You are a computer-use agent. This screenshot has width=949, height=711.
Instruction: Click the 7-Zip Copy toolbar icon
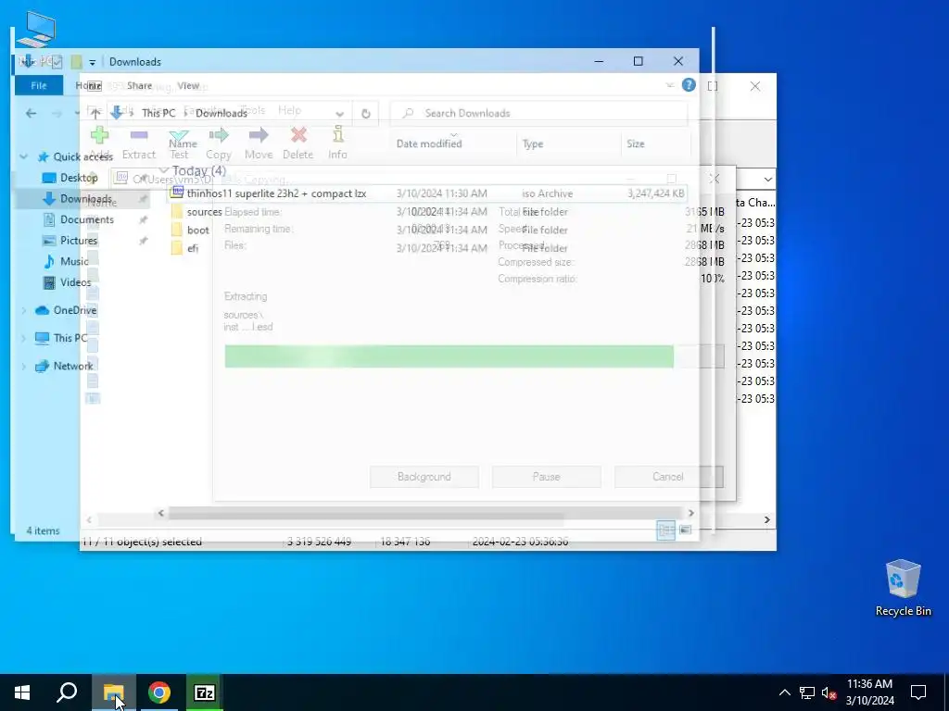point(219,135)
